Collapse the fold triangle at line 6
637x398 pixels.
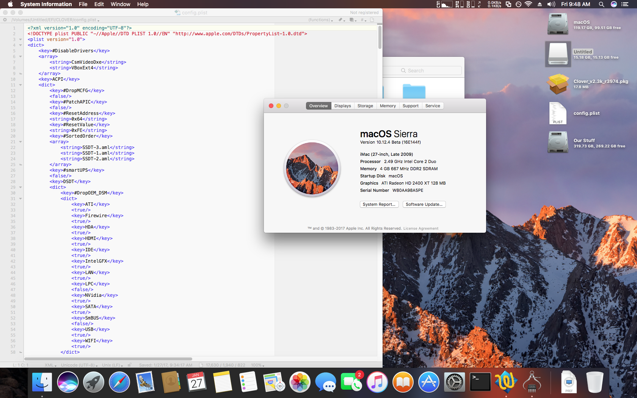(x=20, y=56)
